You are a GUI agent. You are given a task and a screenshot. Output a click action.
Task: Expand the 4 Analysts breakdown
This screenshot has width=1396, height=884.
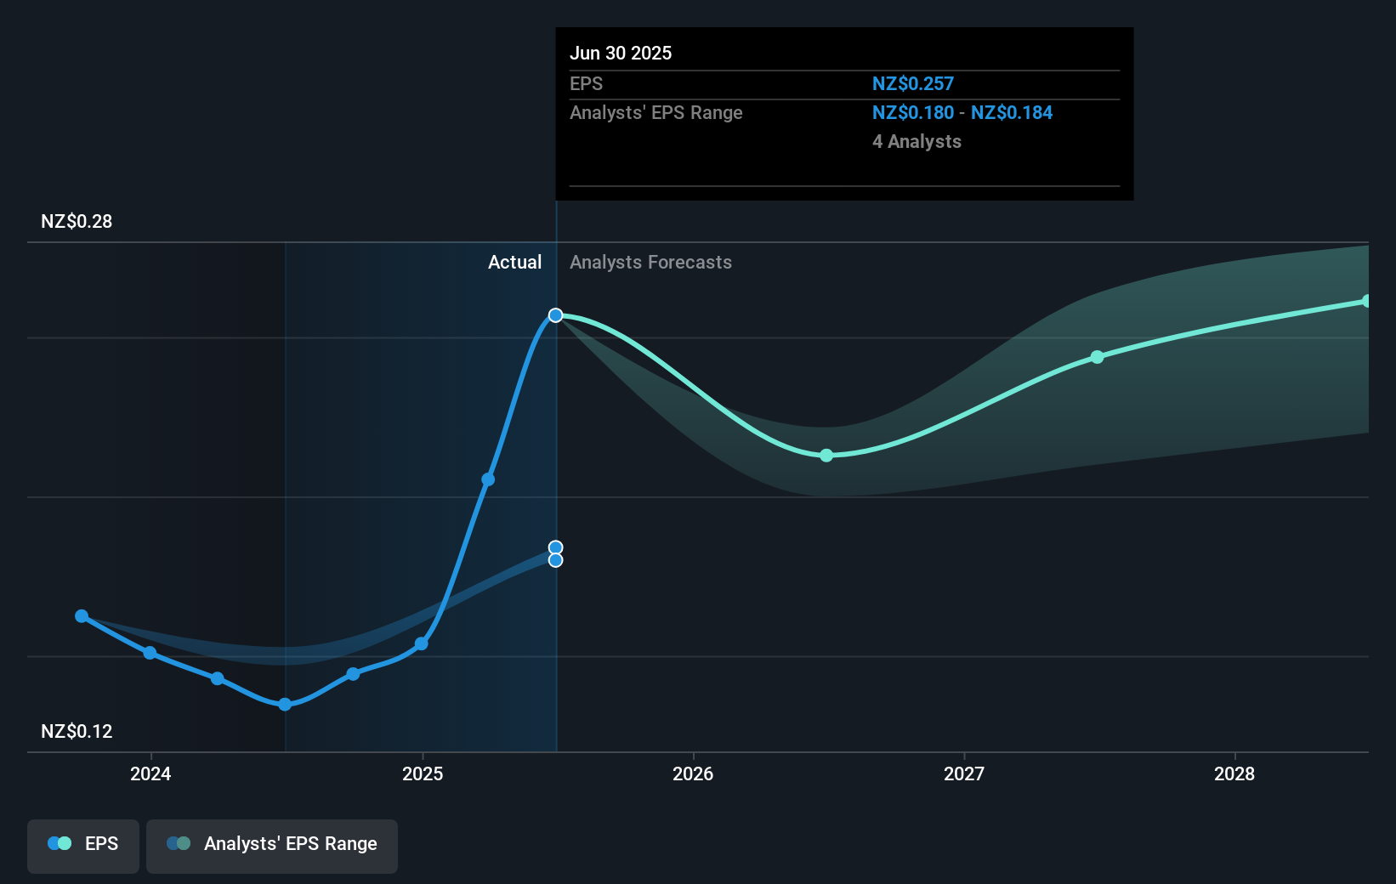pyautogui.click(x=916, y=141)
